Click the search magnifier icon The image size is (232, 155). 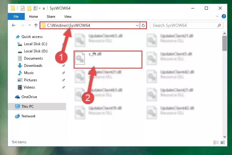[x=219, y=26]
